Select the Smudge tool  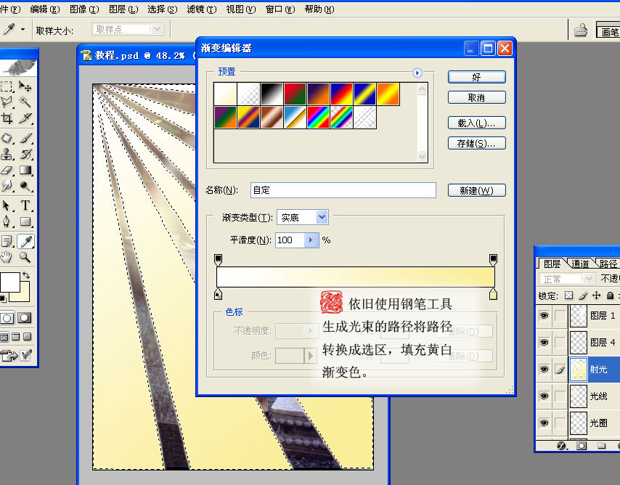7,186
